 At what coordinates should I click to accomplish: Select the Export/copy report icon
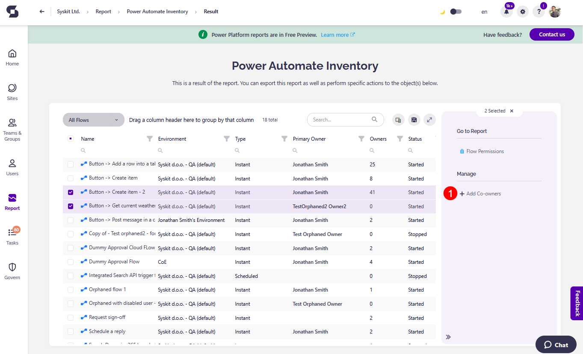[398, 120]
